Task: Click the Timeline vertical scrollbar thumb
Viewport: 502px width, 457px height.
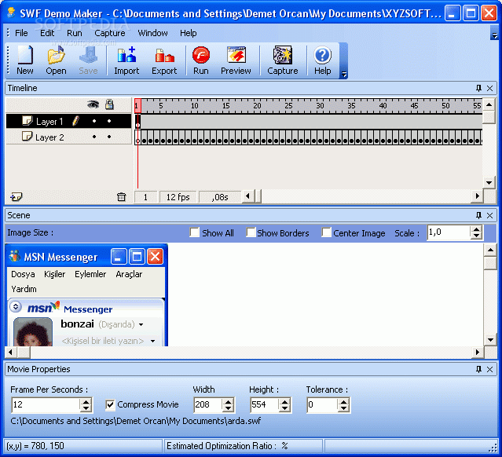Action: pos(489,117)
